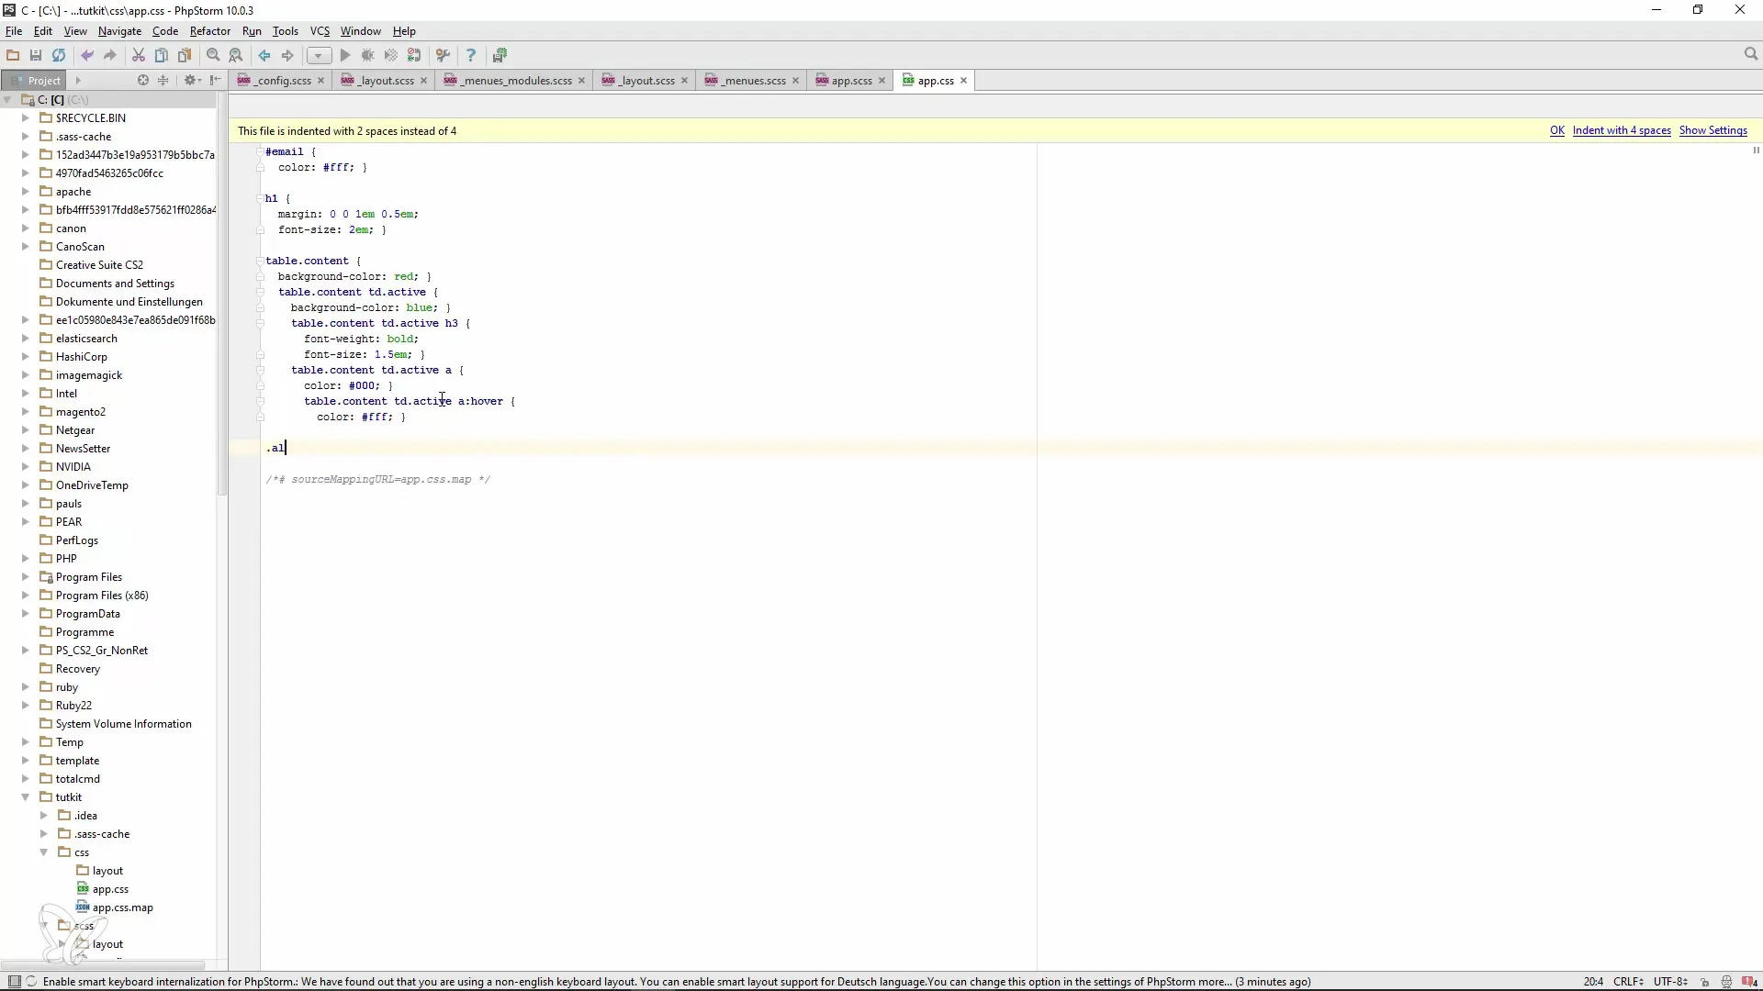
Task: Click the Listen for debug connections icon
Action: 414,55
